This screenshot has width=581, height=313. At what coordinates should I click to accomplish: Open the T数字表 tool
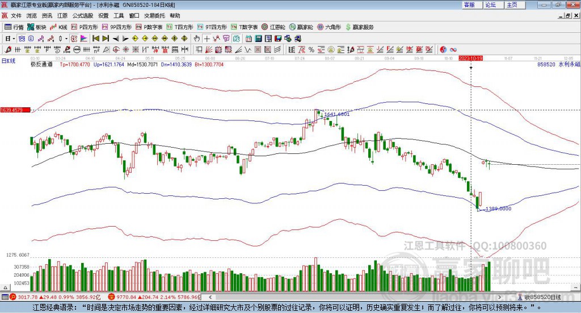[244, 27]
